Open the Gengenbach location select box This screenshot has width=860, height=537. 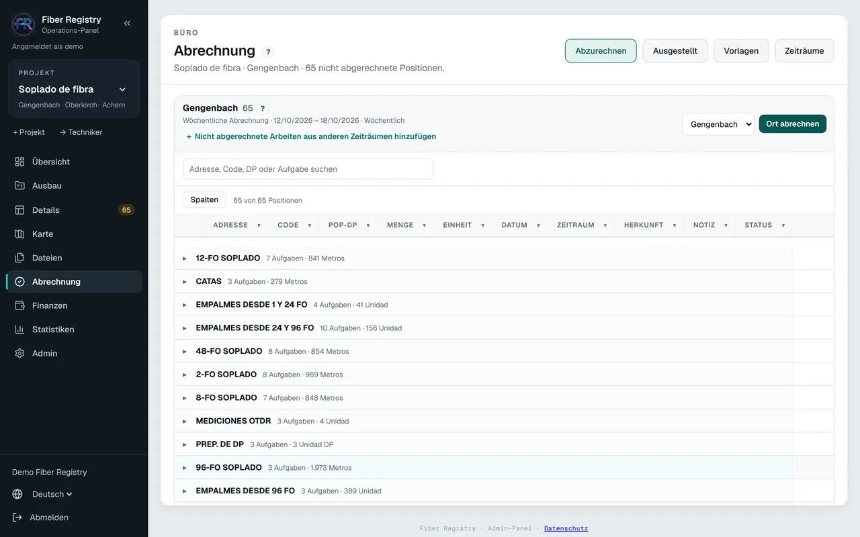coord(718,124)
